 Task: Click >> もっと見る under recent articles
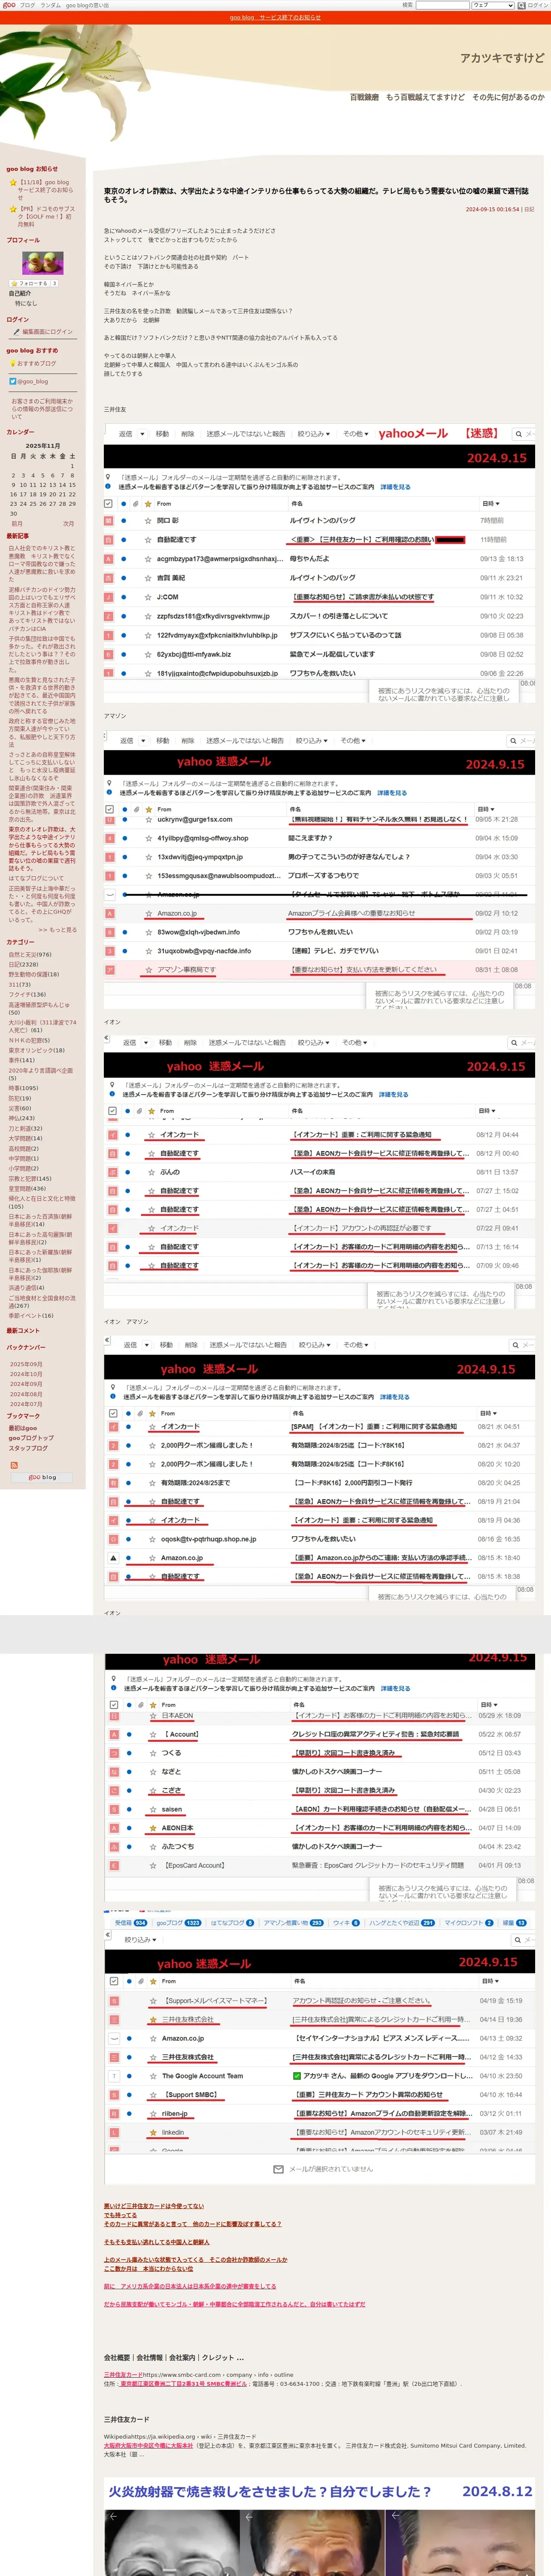click(57, 929)
